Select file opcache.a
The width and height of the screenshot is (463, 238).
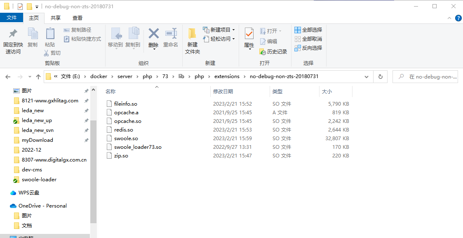pos(126,113)
